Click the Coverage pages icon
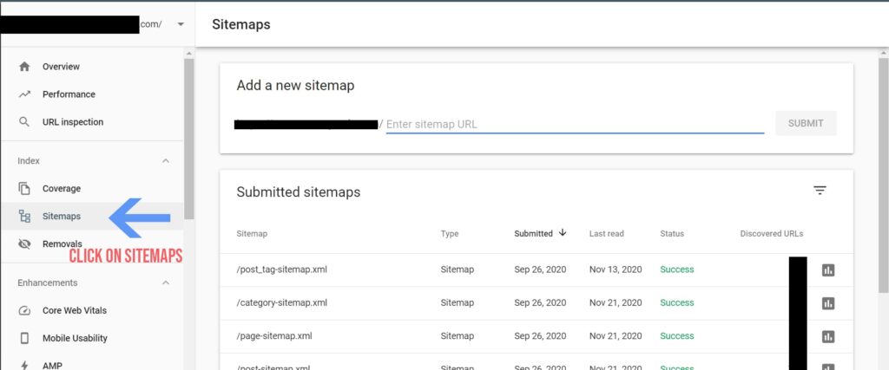 coord(24,189)
